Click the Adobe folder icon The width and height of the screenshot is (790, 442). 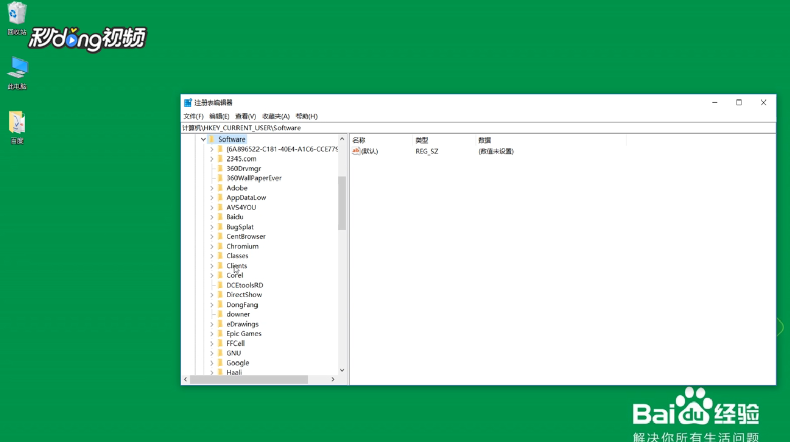[221, 188]
